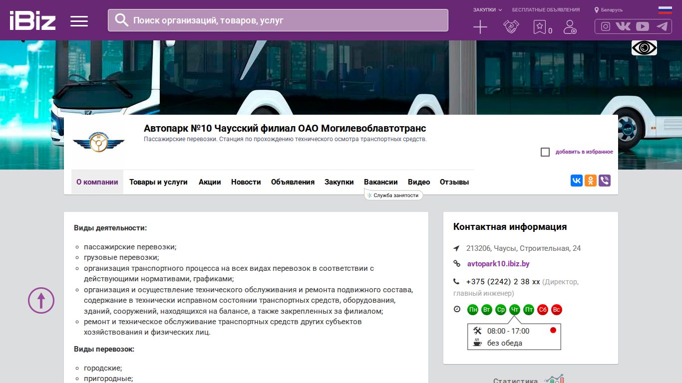Select the Вт day circle

coord(487,310)
